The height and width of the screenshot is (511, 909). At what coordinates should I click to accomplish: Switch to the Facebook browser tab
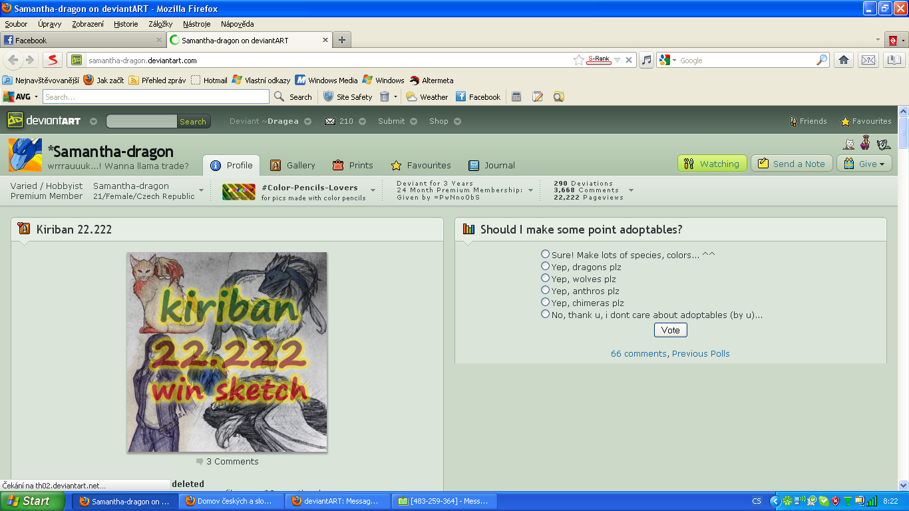click(x=83, y=40)
